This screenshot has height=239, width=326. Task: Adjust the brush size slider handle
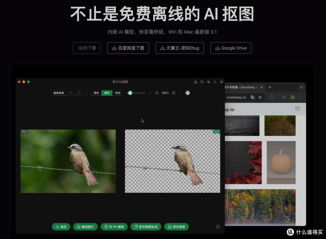(130, 93)
